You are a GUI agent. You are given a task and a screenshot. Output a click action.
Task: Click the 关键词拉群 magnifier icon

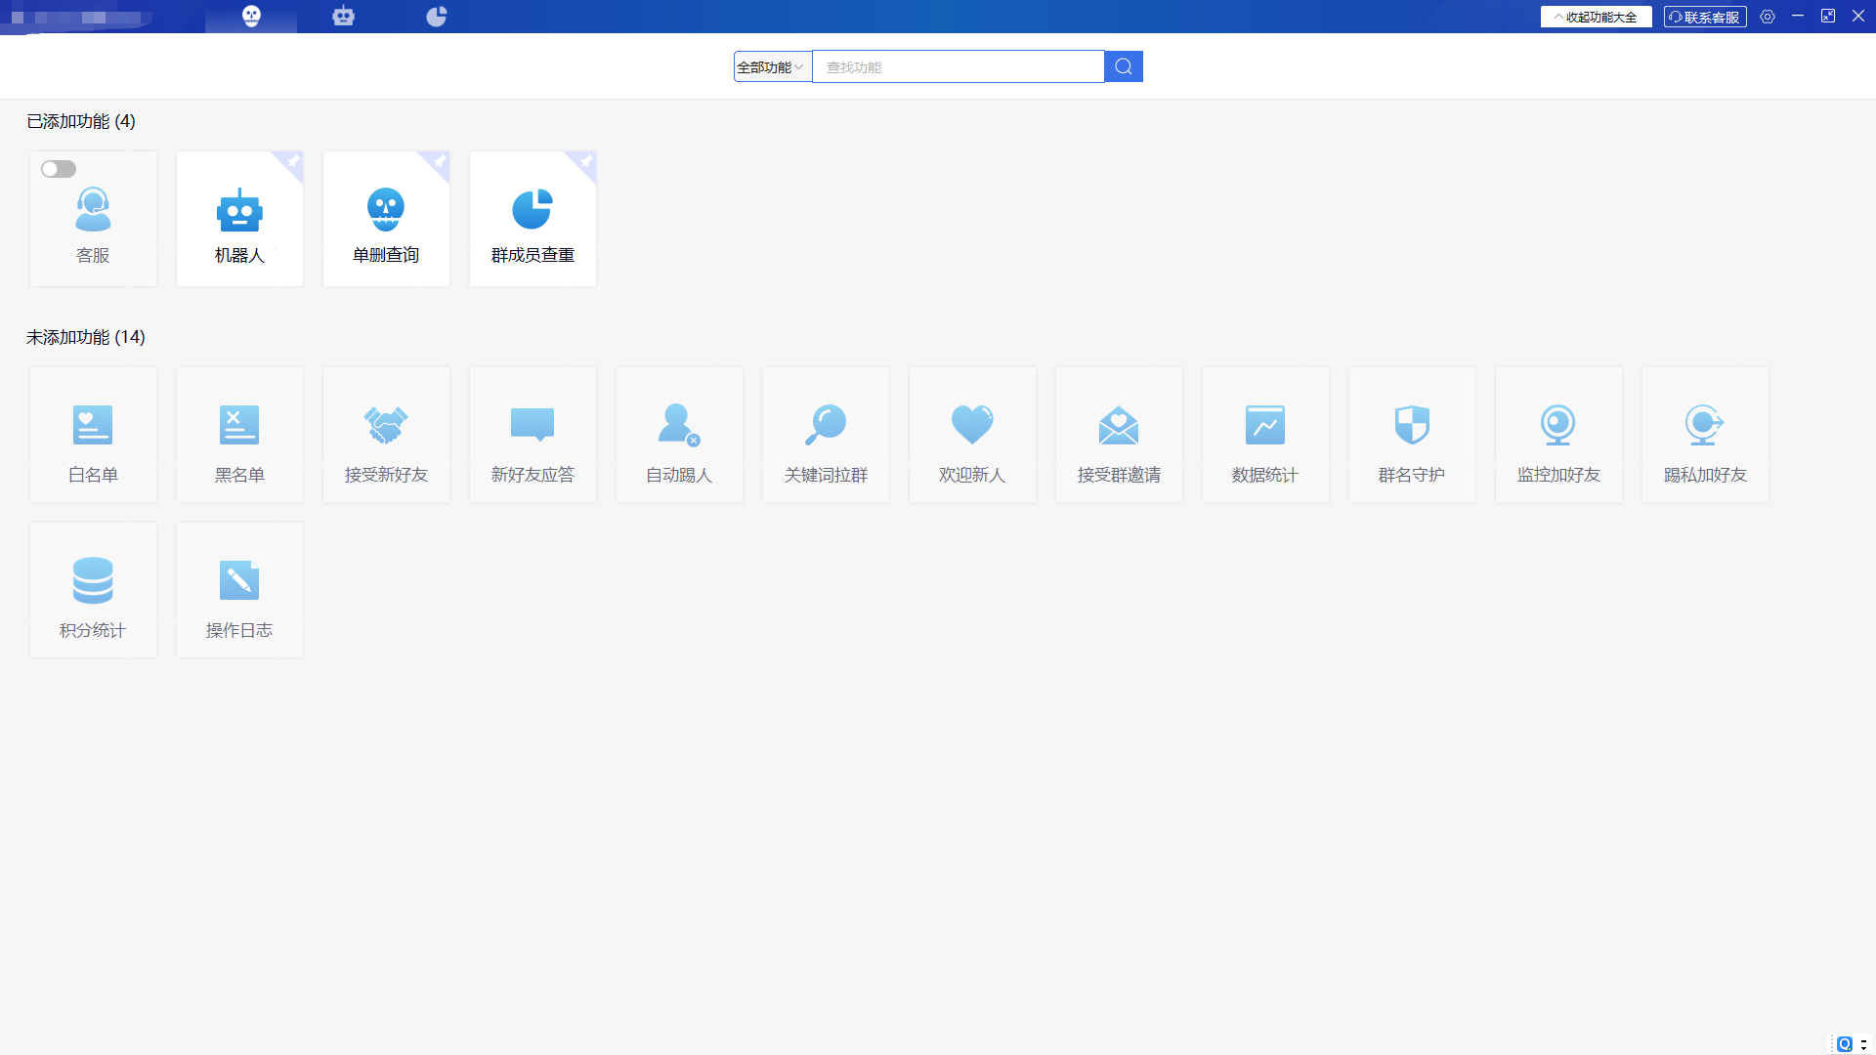826,425
